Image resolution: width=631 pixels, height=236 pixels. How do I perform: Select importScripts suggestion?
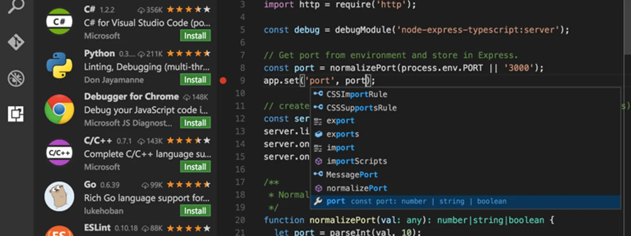click(465, 161)
